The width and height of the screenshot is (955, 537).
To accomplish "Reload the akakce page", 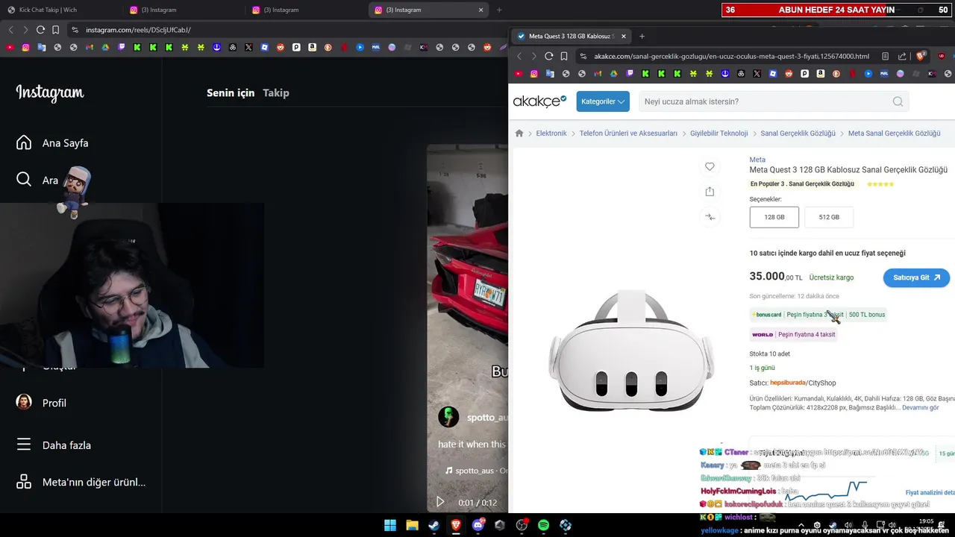I will [x=548, y=56].
